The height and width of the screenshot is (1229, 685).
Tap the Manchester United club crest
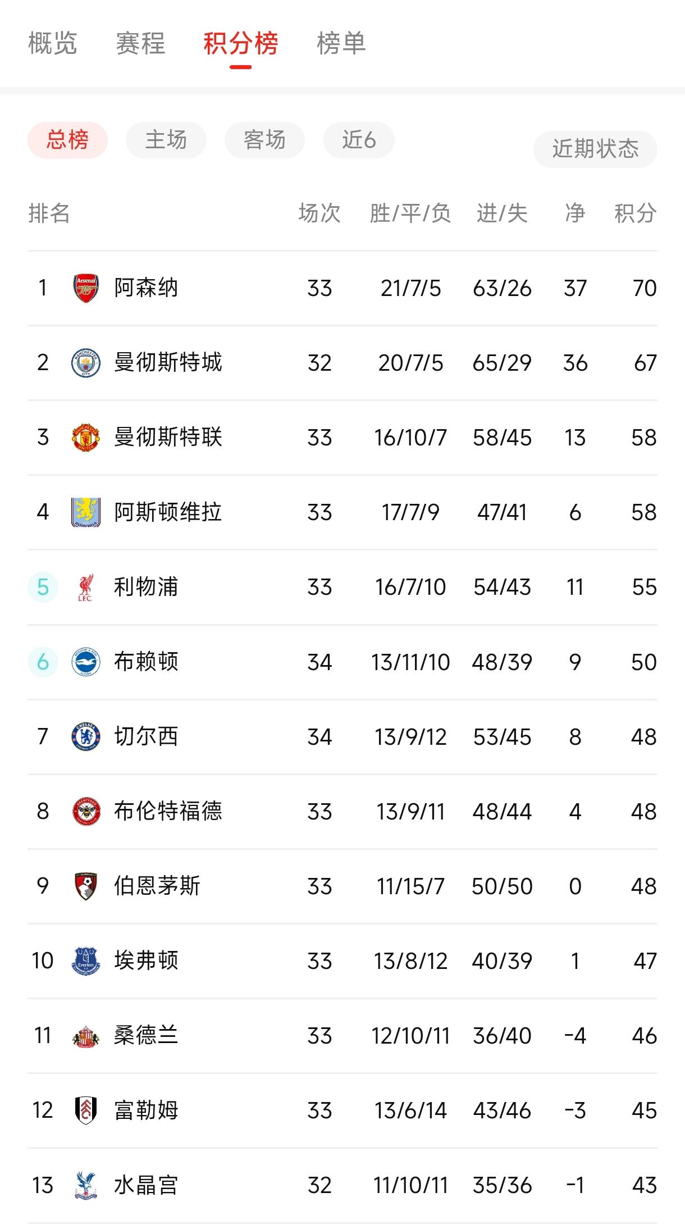click(x=86, y=438)
